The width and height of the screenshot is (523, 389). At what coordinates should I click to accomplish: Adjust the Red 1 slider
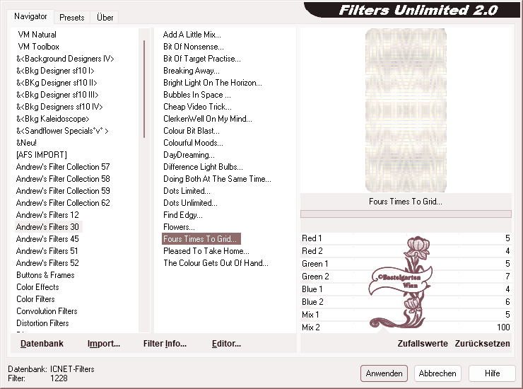406,238
